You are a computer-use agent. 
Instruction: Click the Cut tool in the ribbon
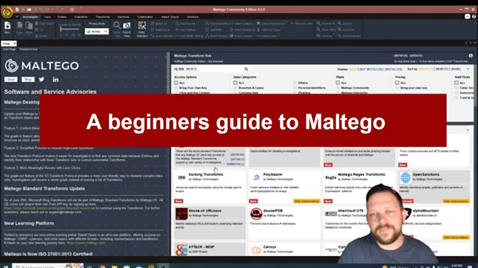click(40, 30)
